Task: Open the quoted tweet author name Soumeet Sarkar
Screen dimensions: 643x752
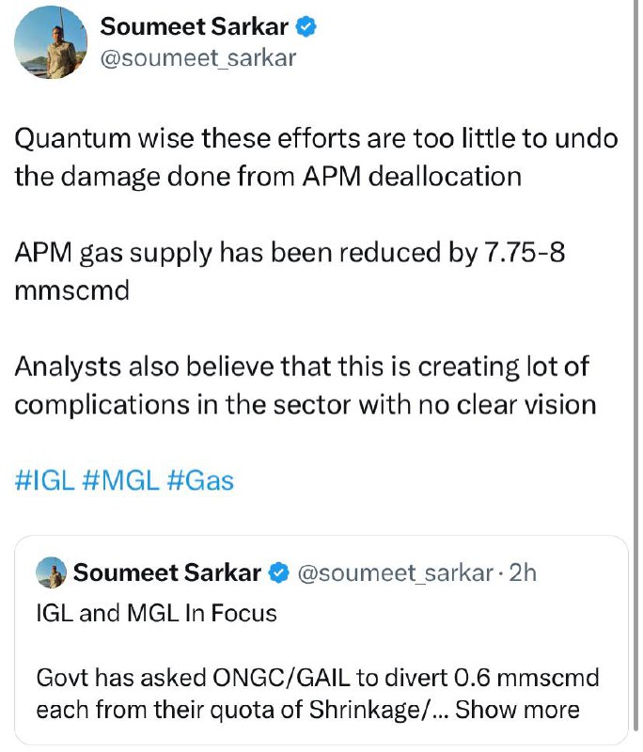Action: point(167,572)
